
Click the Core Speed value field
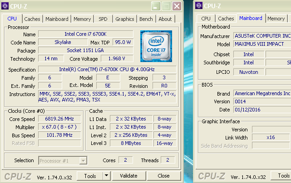pos(60,119)
